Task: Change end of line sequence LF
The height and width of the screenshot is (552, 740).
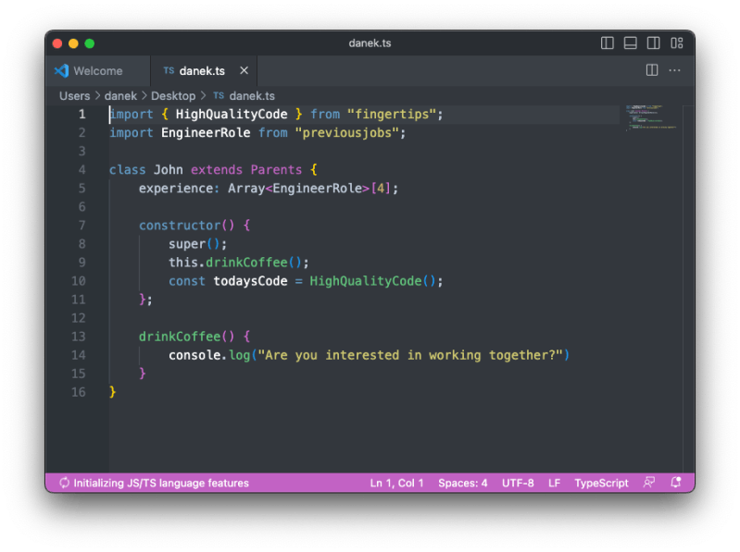Action: pyautogui.click(x=554, y=483)
